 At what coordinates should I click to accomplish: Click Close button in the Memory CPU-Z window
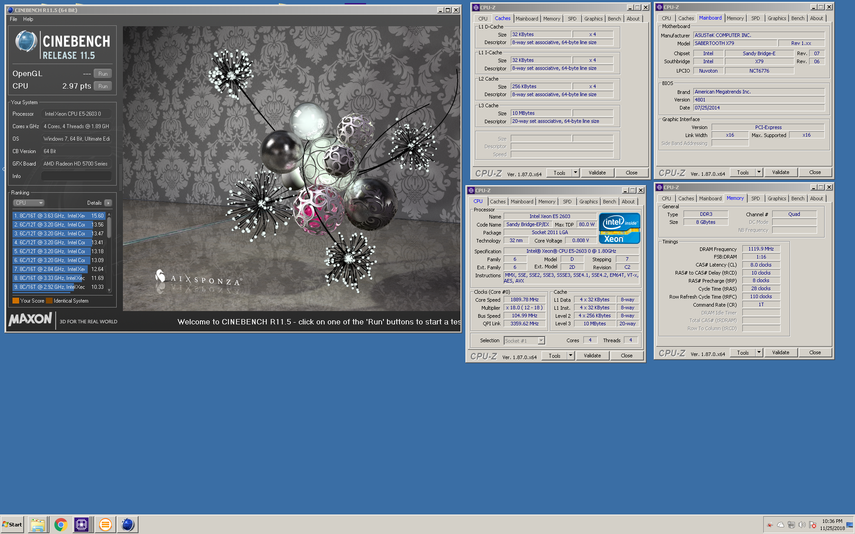click(815, 352)
